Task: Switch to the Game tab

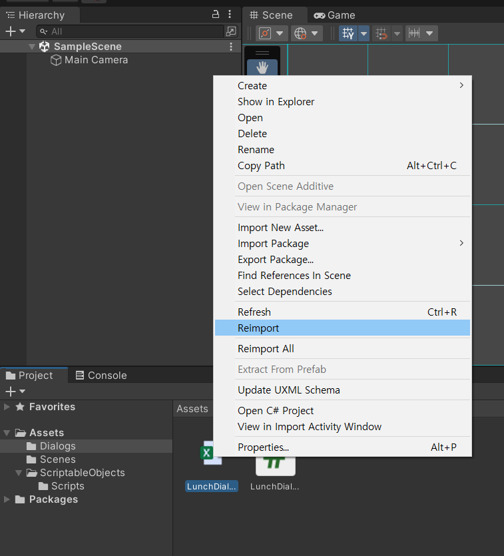Action: click(334, 15)
